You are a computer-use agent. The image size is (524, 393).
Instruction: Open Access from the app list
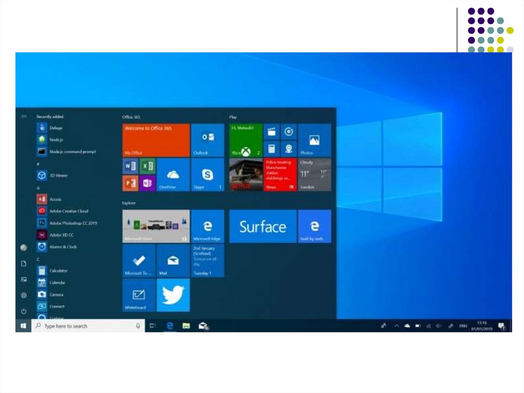[x=49, y=199]
